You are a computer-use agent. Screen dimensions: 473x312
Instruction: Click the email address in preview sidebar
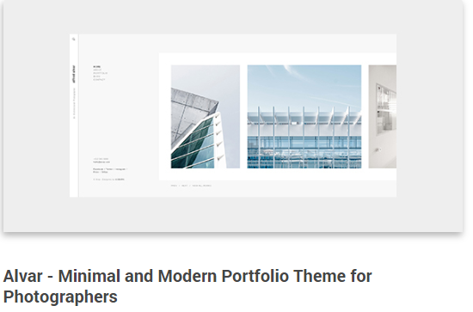pyautogui.click(x=101, y=162)
